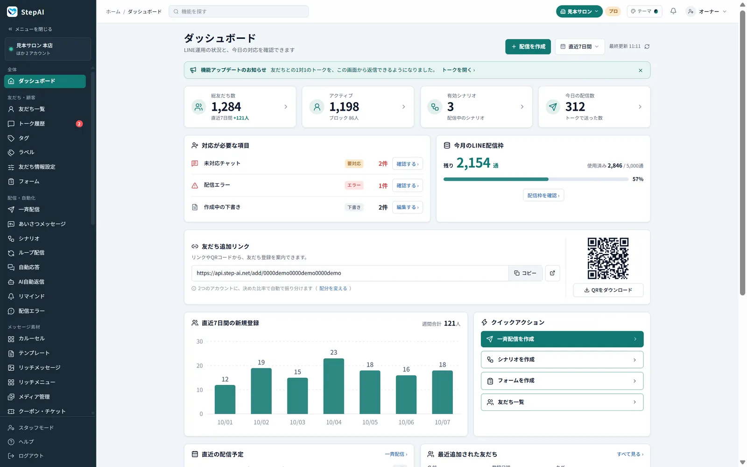Refresh dashboard with the reload icon

[647, 46]
